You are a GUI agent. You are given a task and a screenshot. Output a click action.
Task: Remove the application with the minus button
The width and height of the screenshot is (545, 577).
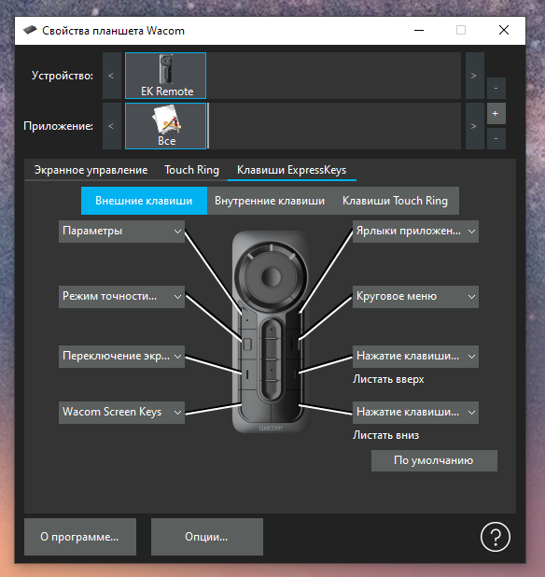coord(496,138)
